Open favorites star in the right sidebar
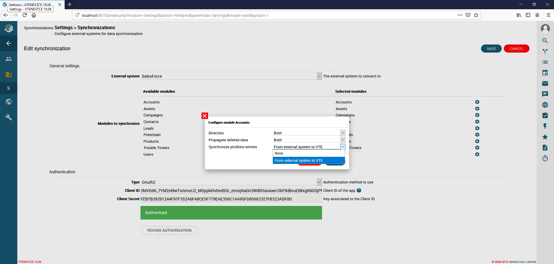554x264 pixels. point(545,137)
